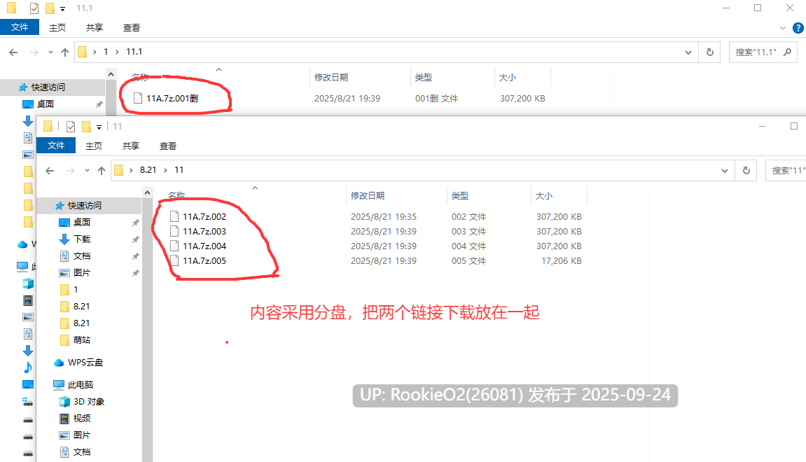
Task: Go back in the 11 window
Action: [x=50, y=171]
